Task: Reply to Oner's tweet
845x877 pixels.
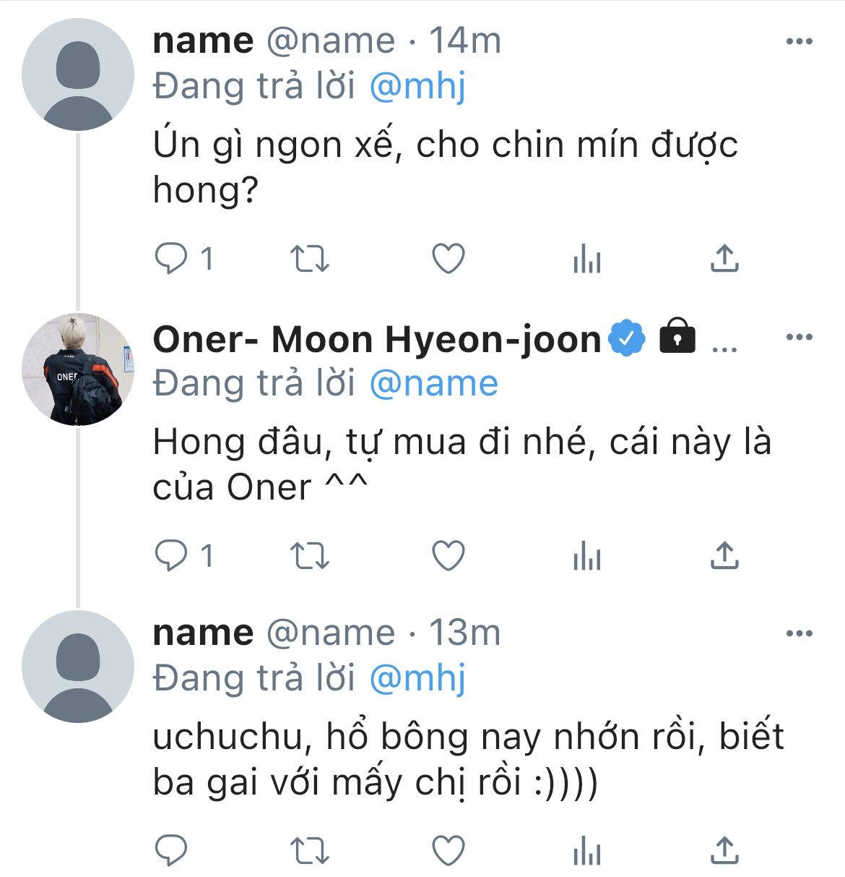Action: (x=172, y=556)
